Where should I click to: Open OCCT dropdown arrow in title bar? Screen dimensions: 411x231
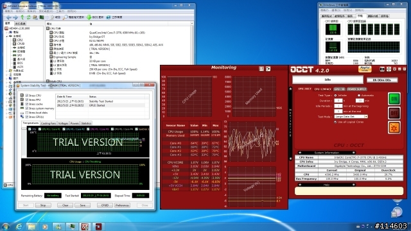coord(395,69)
